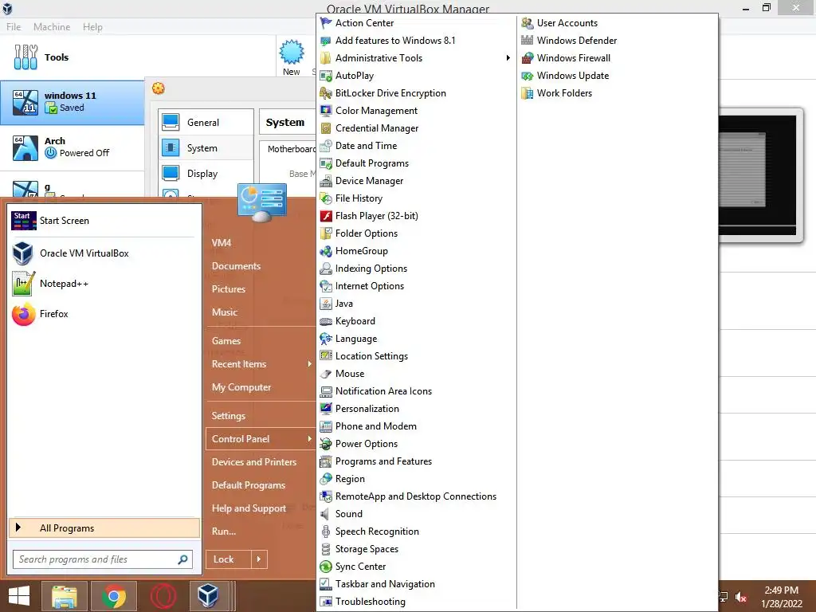Click taskbar clock showing 2:49 PM

pyautogui.click(x=782, y=597)
